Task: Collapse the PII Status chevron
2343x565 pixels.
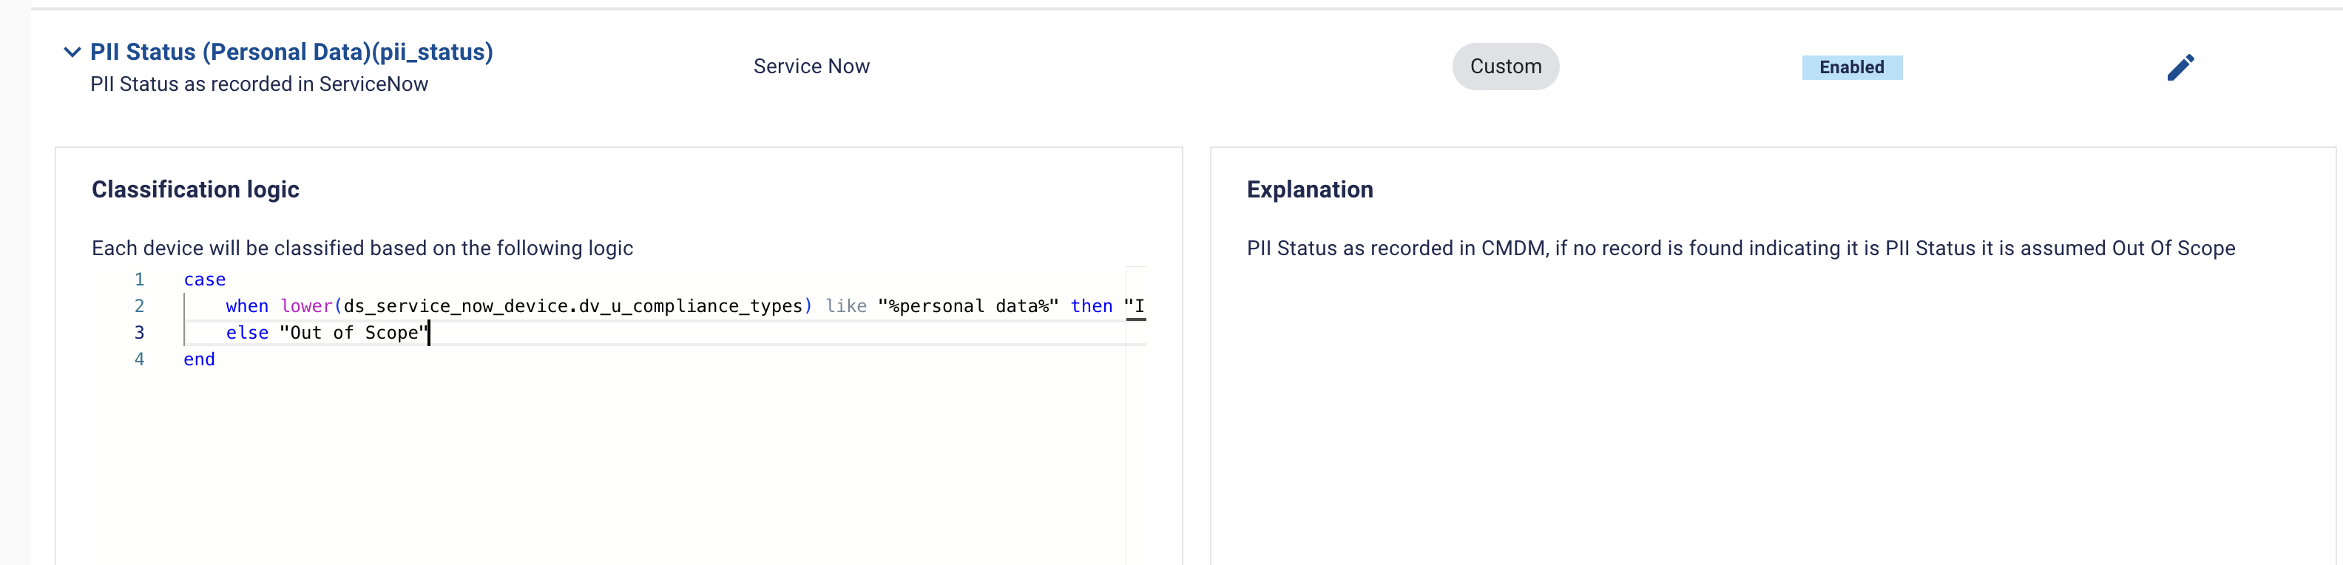Action: [72, 52]
